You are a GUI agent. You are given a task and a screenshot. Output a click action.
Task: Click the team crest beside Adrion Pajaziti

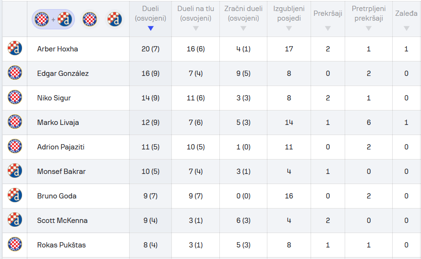[15, 147]
